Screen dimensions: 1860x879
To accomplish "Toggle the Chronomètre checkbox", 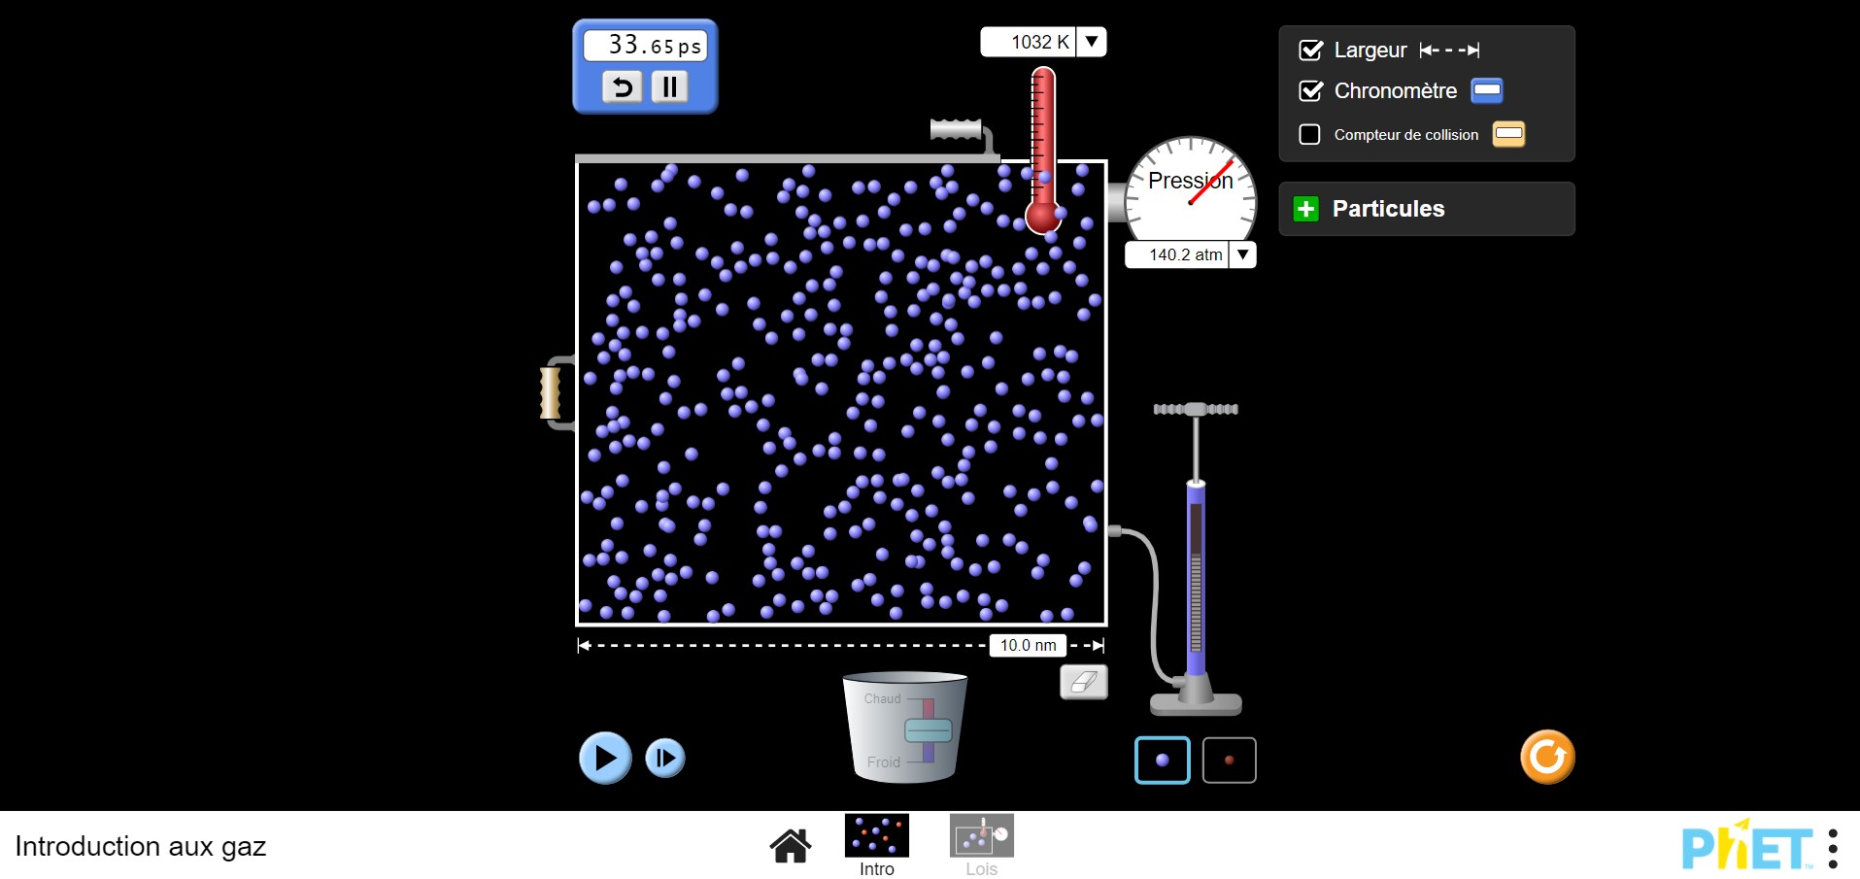I will (1311, 90).
